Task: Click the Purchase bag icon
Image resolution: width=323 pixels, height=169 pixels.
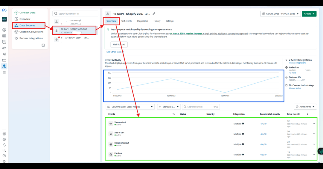Action: click(x=111, y=155)
